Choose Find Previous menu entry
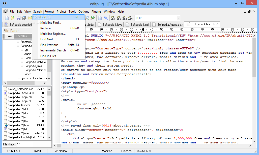The image size is (259, 155). click(59, 45)
